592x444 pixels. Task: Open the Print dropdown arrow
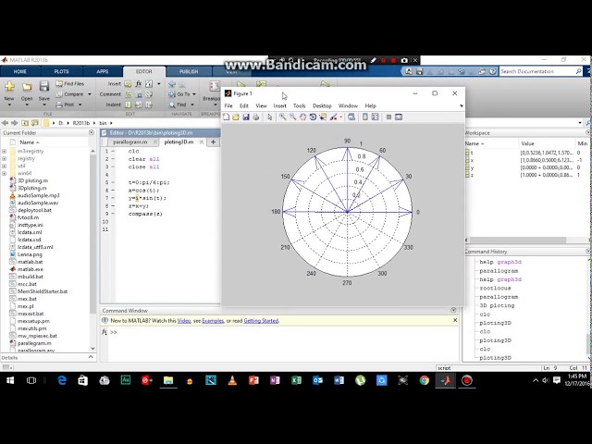(80, 105)
